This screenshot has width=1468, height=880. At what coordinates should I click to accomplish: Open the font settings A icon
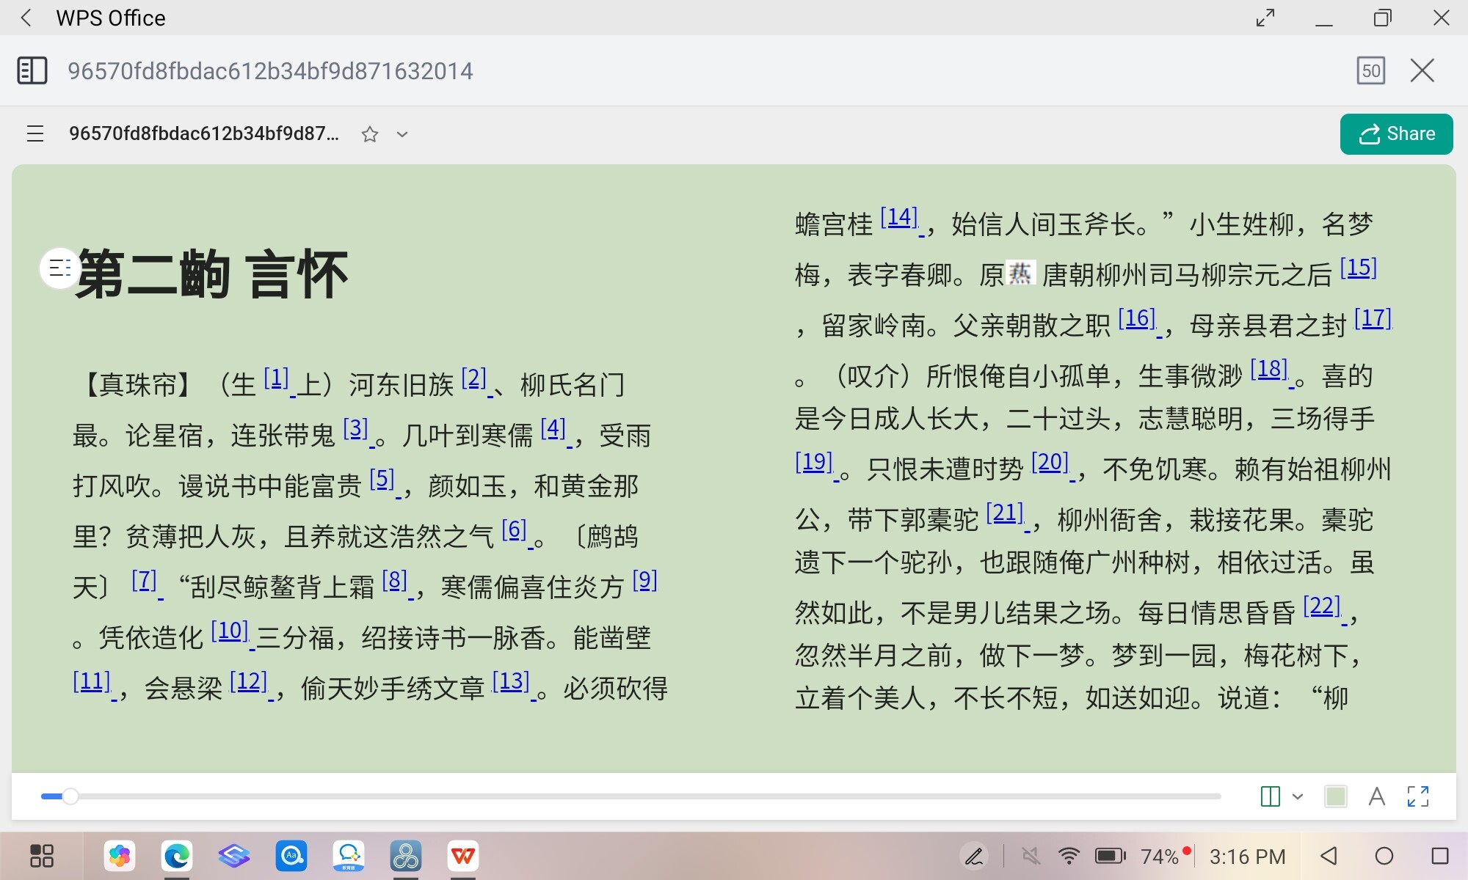click(x=1377, y=796)
